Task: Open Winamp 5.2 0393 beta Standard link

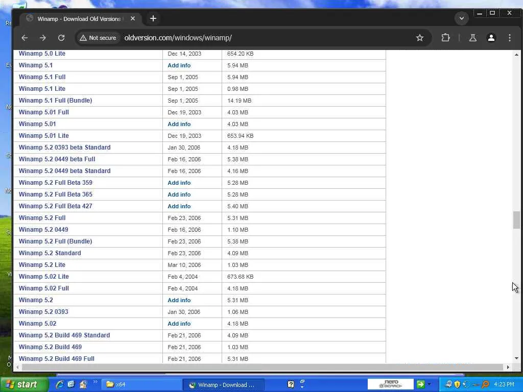Action: click(65, 148)
